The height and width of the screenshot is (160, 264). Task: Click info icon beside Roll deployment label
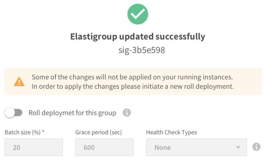tap(127, 113)
